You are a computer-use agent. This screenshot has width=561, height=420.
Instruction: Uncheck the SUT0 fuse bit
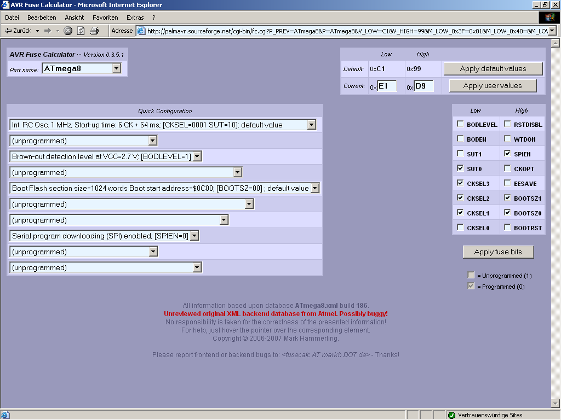[460, 168]
